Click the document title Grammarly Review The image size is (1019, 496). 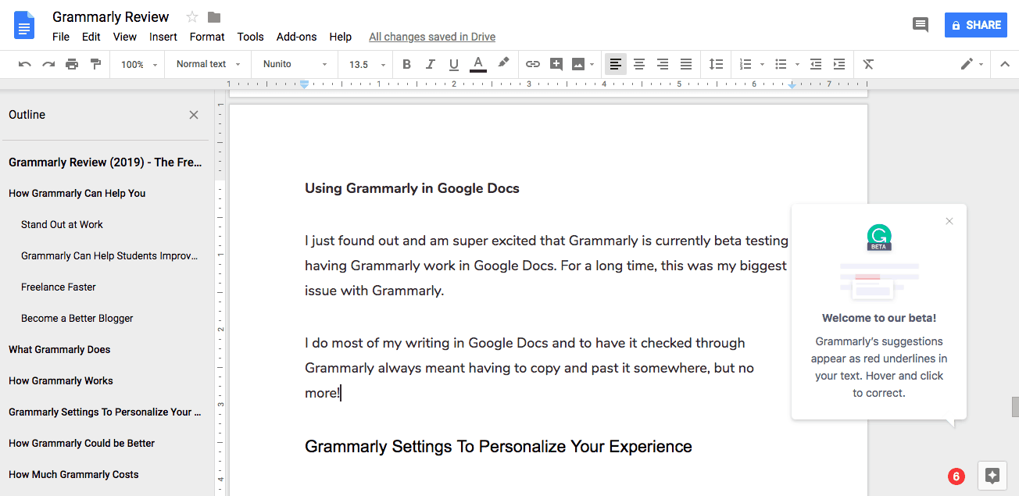[x=110, y=16]
